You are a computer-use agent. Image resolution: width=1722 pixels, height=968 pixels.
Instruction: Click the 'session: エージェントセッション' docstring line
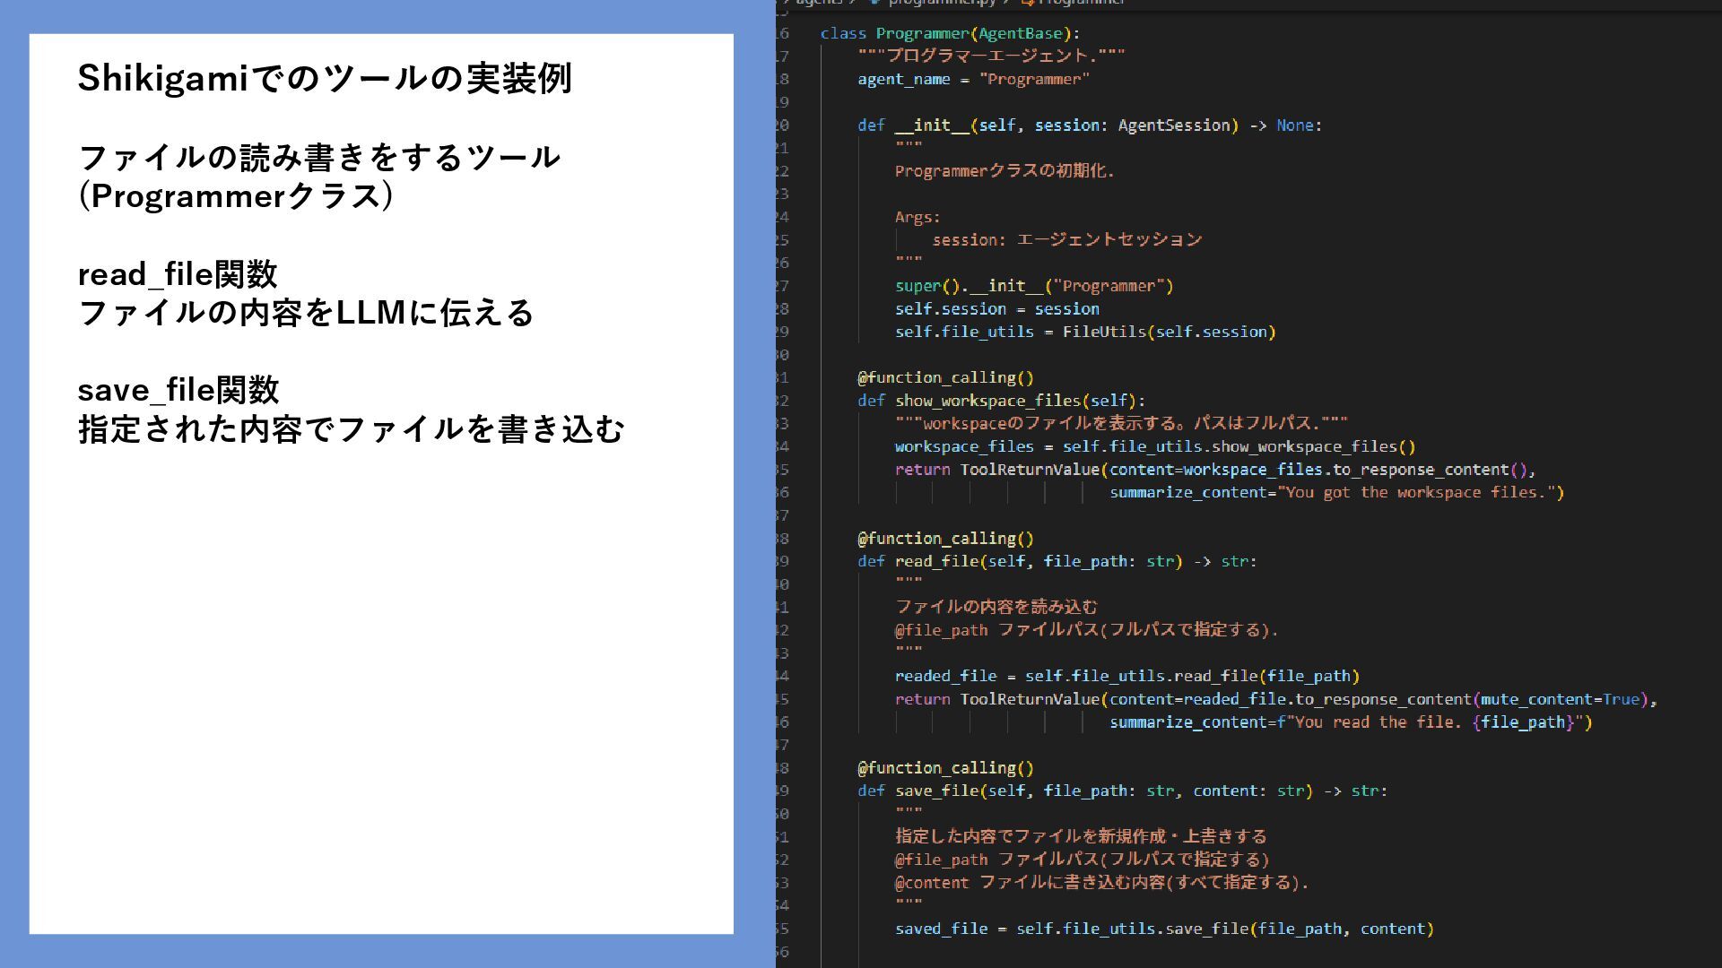tap(1066, 239)
